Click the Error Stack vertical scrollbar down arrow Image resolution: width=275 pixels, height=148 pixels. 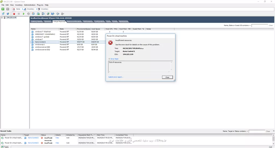[171, 69]
